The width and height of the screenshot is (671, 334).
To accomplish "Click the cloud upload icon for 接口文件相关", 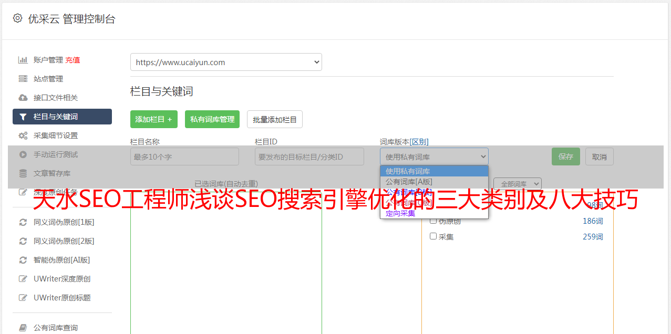I will (23, 98).
